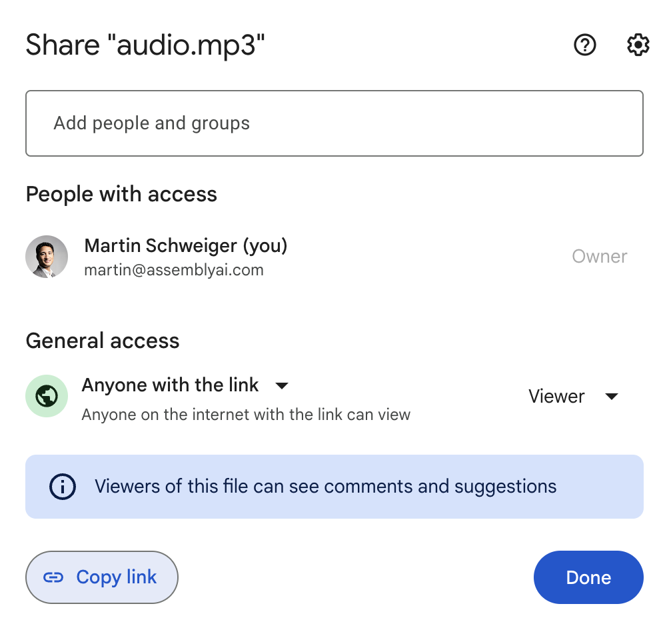
Task: Click the Copy link button
Action: point(101,577)
